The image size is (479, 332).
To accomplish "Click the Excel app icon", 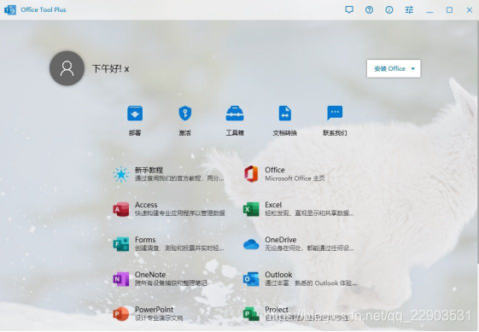I will pos(251,209).
